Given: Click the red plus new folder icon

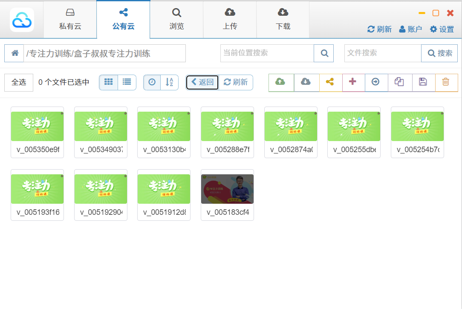Looking at the screenshot, I should [x=353, y=83].
